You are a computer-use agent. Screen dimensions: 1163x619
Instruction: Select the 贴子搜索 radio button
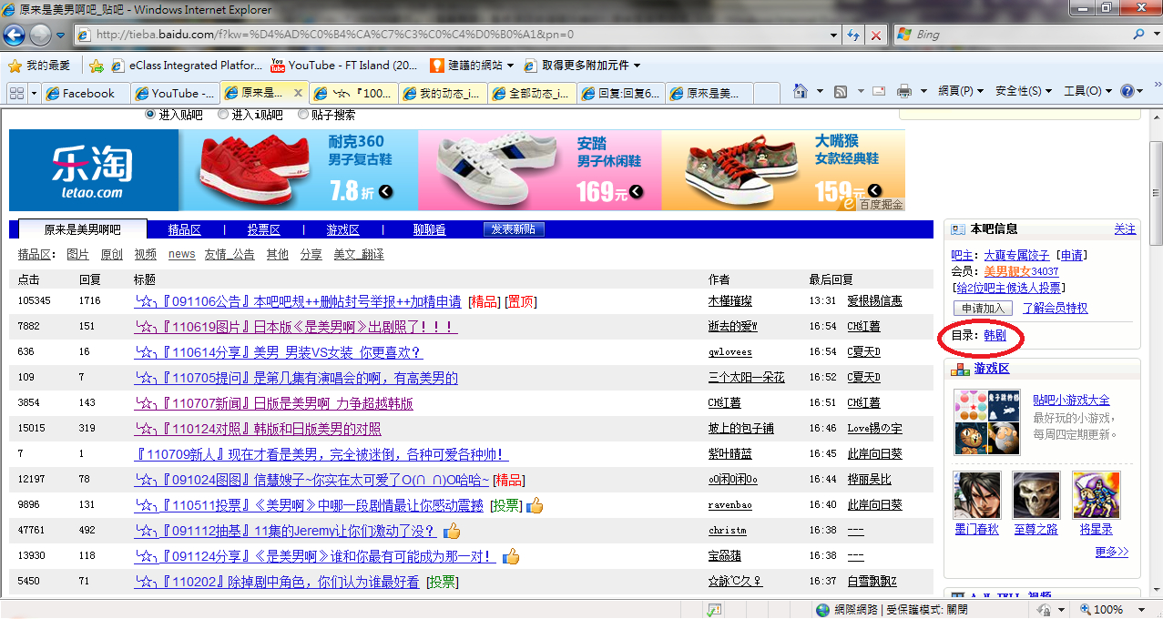tap(303, 115)
